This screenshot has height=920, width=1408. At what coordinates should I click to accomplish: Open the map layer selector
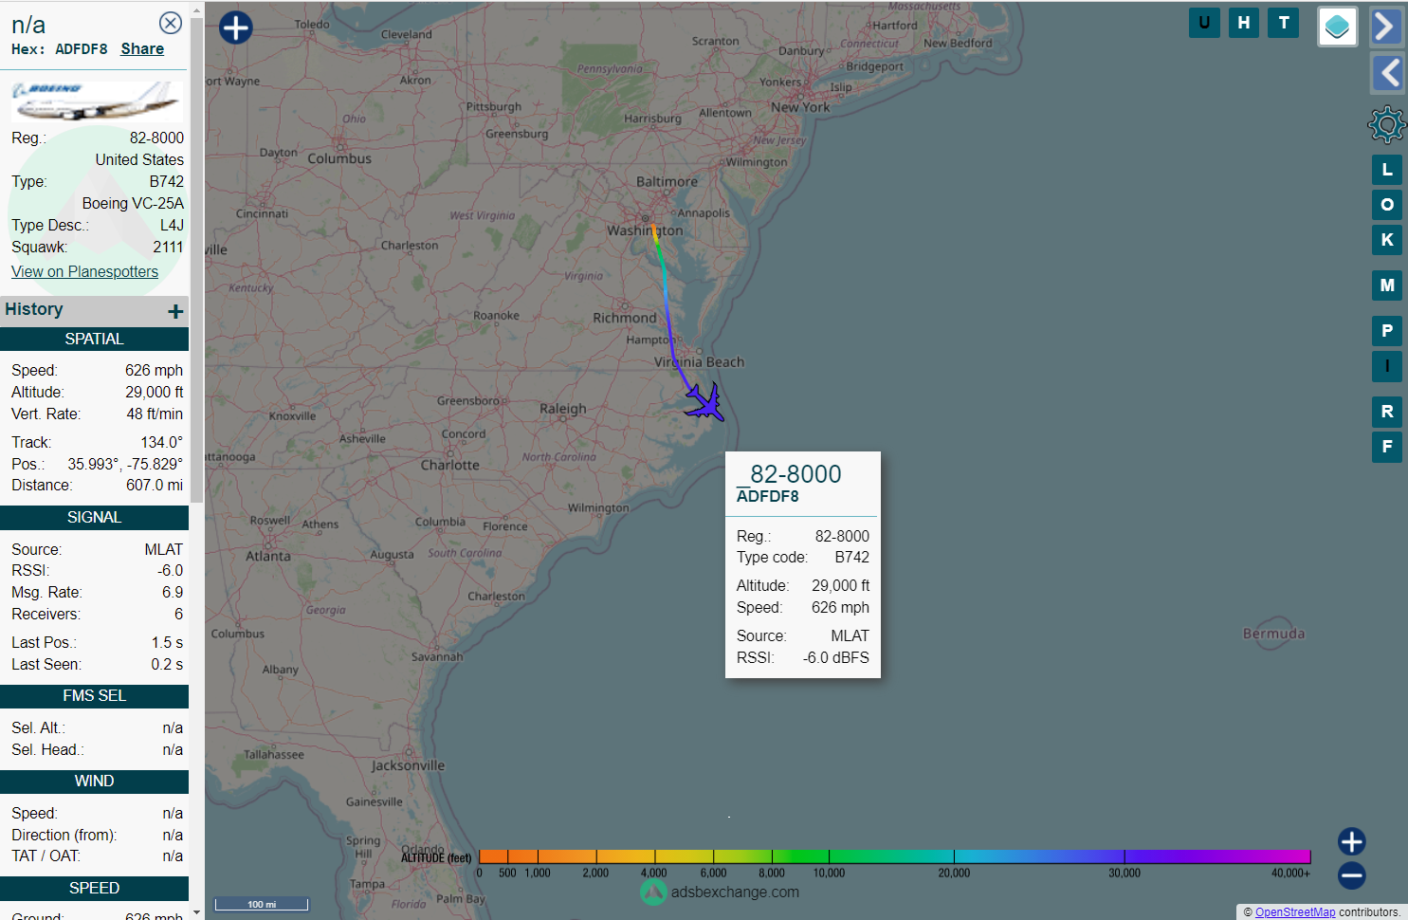tap(1338, 27)
